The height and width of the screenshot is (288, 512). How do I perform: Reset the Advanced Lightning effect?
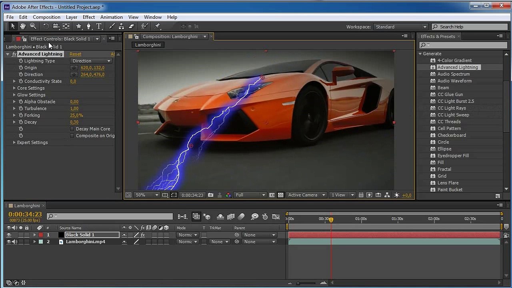tap(75, 54)
